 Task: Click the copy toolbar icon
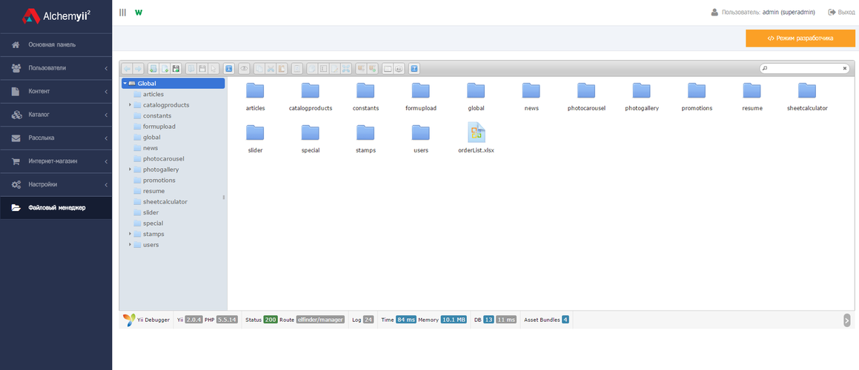[259, 69]
